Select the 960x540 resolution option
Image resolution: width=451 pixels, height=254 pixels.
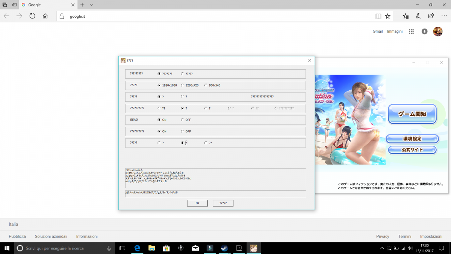pos(206,85)
